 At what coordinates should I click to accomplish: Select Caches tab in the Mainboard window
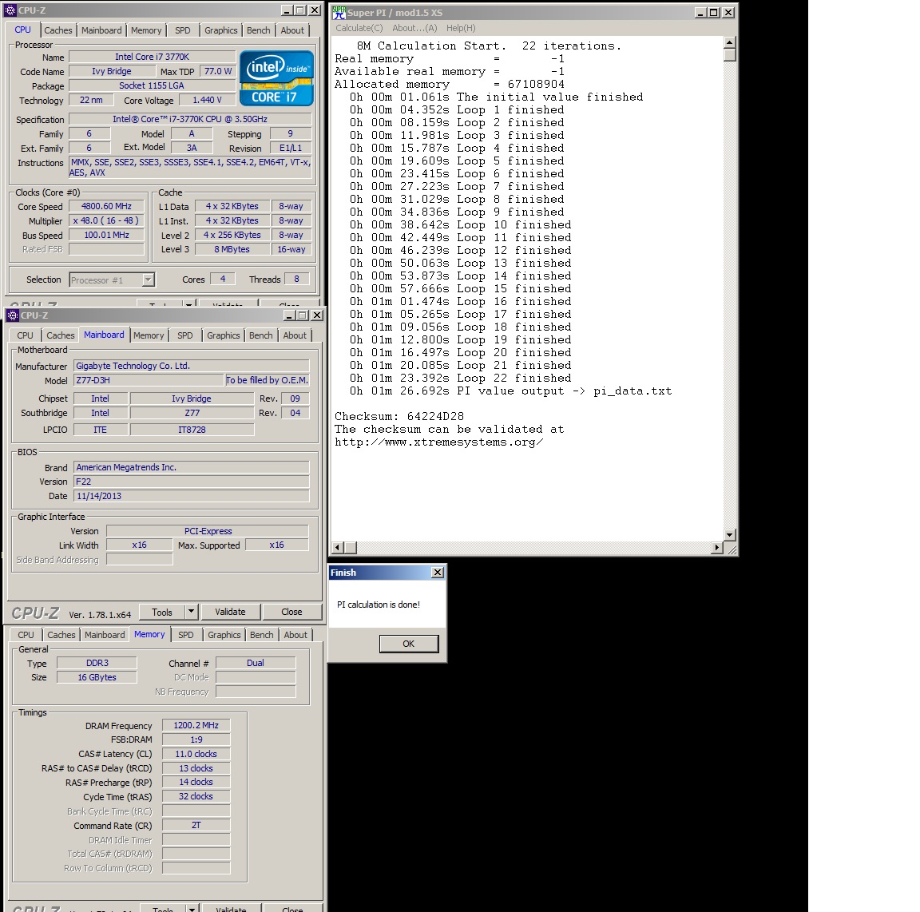(61, 335)
